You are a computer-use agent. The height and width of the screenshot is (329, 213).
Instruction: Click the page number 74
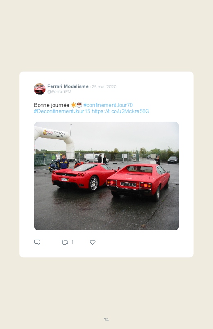click(x=106, y=320)
